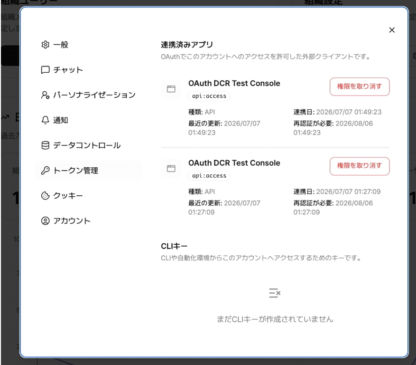Click the 再認証が必要 date of the 01:27:09 app
The height and width of the screenshot is (365, 416).
click(333, 207)
